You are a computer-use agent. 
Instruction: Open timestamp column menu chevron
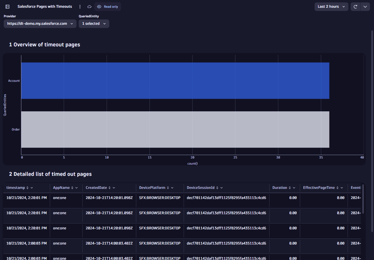[32, 188]
